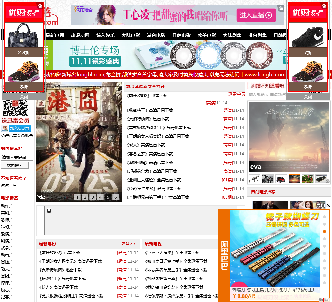332x302 pixels.
Task: Click the 喜剧片 tag in sidebar
Action: coord(7,213)
